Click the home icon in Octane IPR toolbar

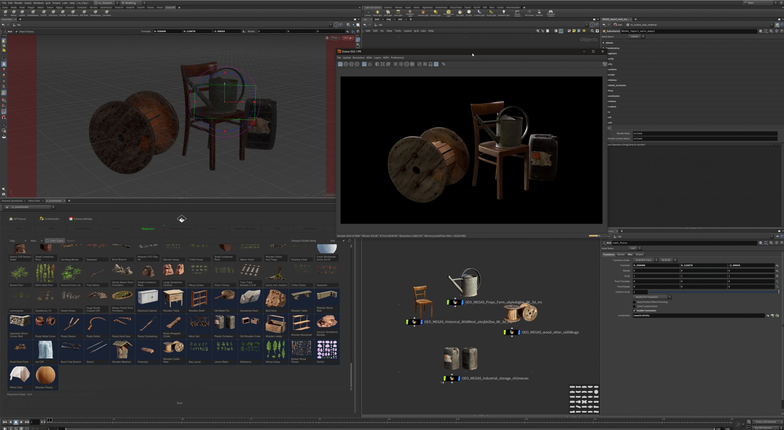click(x=431, y=64)
